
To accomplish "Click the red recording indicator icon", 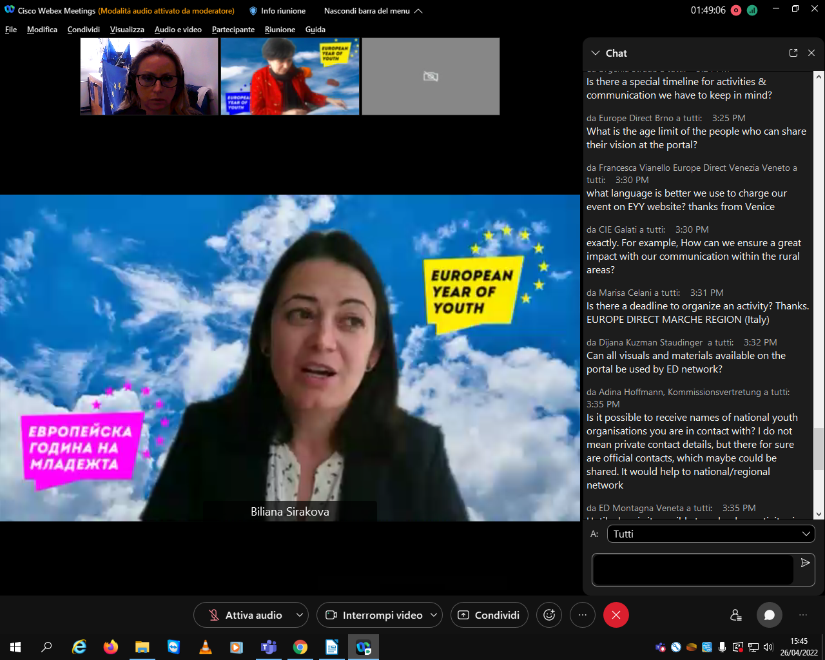I will [x=736, y=10].
